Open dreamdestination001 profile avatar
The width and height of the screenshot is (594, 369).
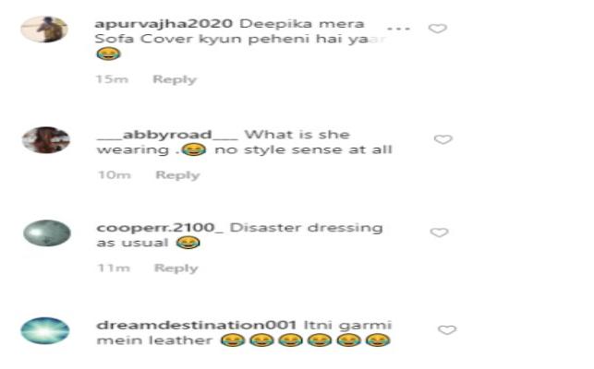(x=45, y=330)
